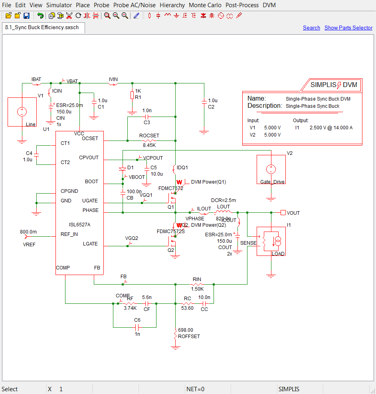This screenshot has width=376, height=394.
Task: Select the 8.1_Sync Buck Efficiency.sxsch tab
Action: [x=42, y=28]
